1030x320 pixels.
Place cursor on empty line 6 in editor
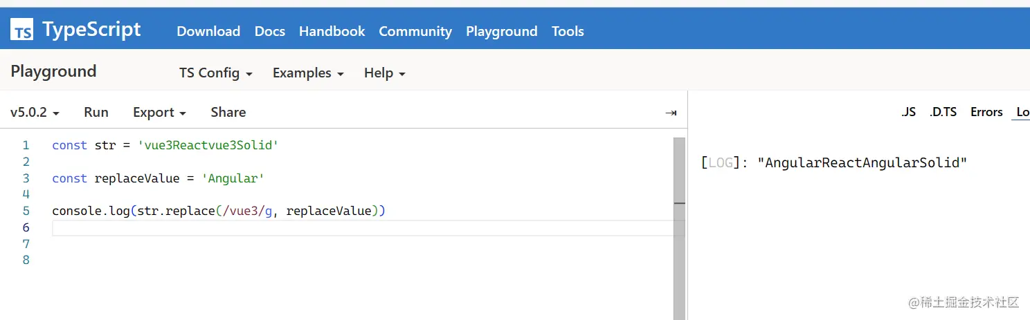coord(277,228)
